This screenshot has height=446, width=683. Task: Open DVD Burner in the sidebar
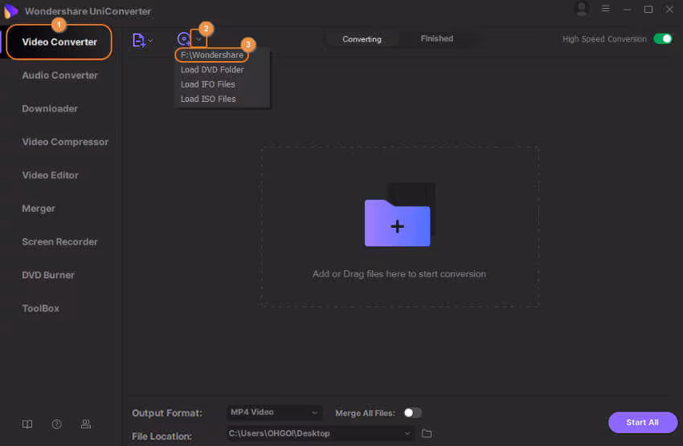[x=48, y=275]
